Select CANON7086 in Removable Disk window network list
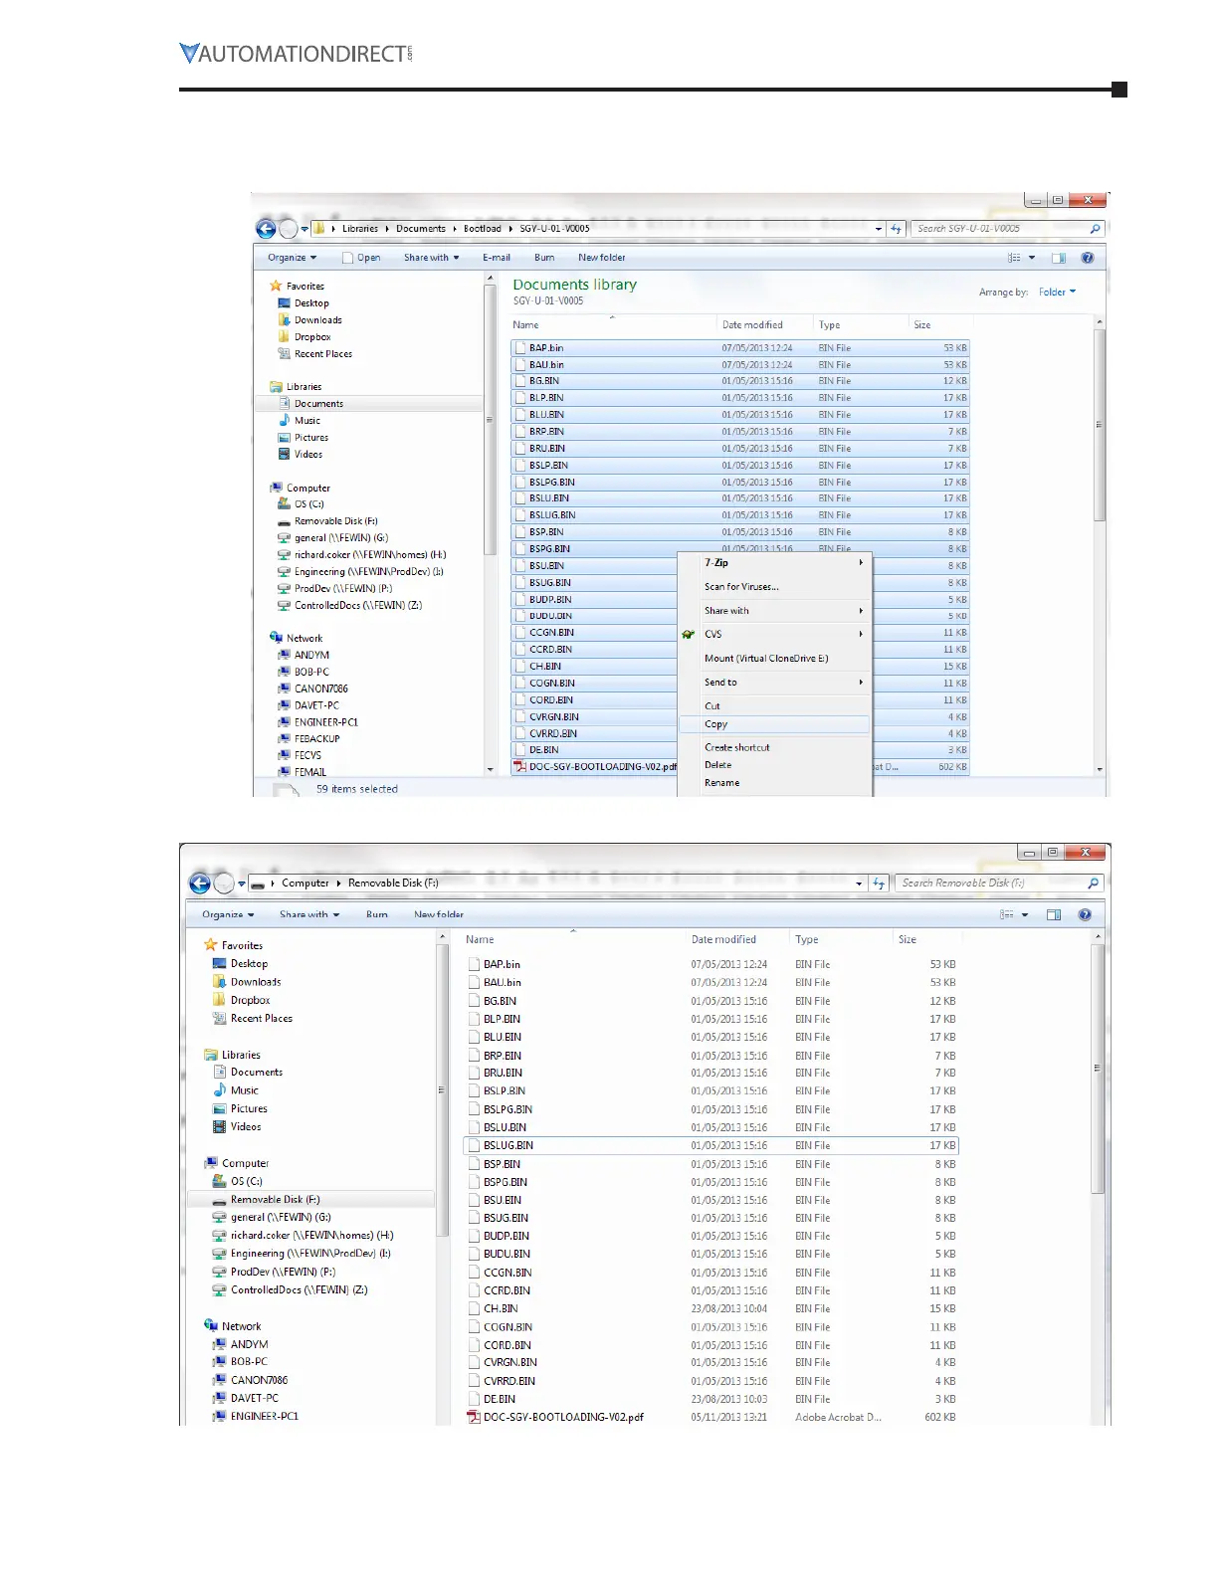1218x1576 pixels. coord(250,1380)
